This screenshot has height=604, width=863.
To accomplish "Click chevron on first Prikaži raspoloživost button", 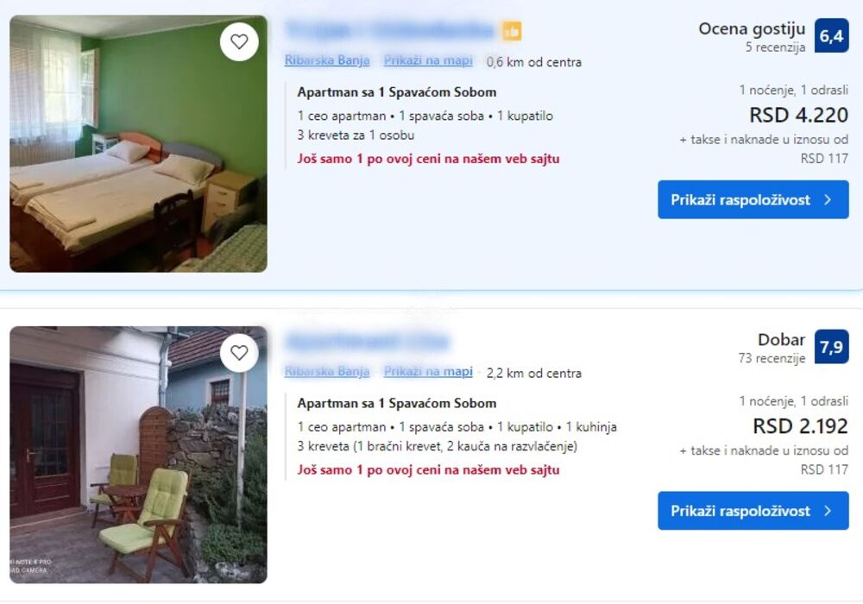I will pyautogui.click(x=828, y=199).
